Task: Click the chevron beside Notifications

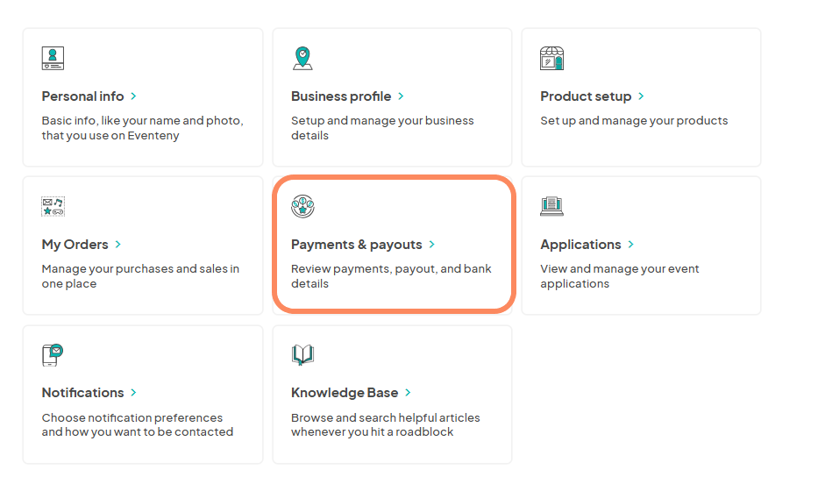Action: 133,393
